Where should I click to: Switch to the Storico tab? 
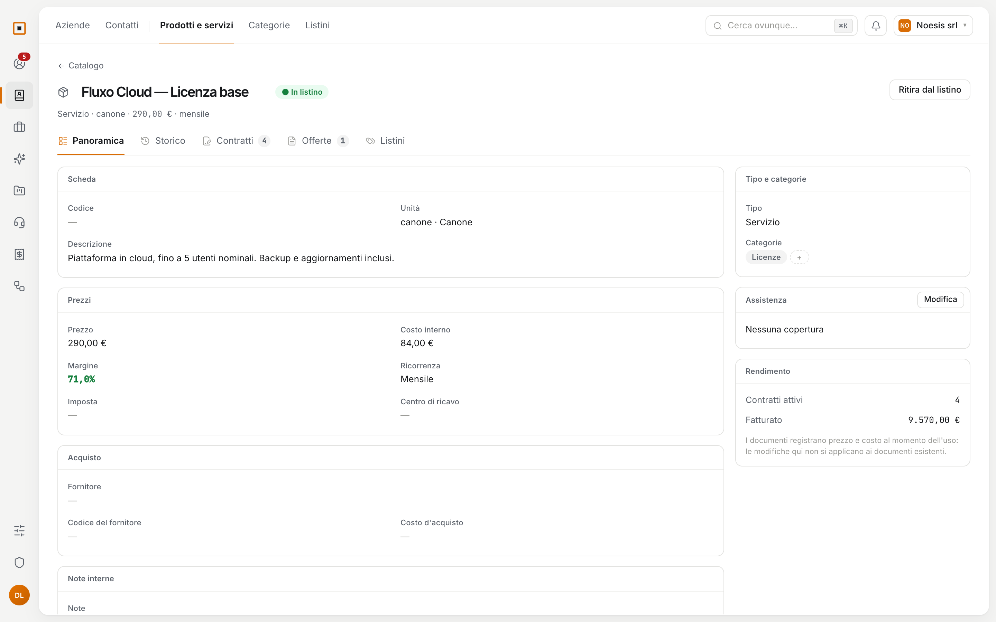(163, 141)
